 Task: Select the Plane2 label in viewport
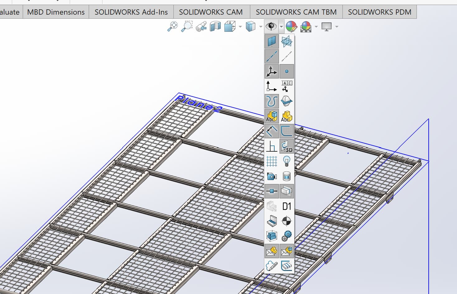tap(199, 104)
